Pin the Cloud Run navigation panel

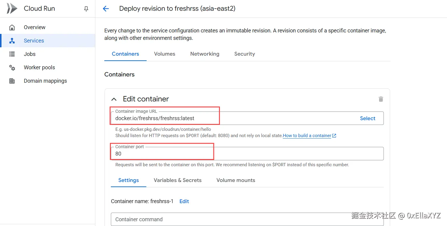86,9
